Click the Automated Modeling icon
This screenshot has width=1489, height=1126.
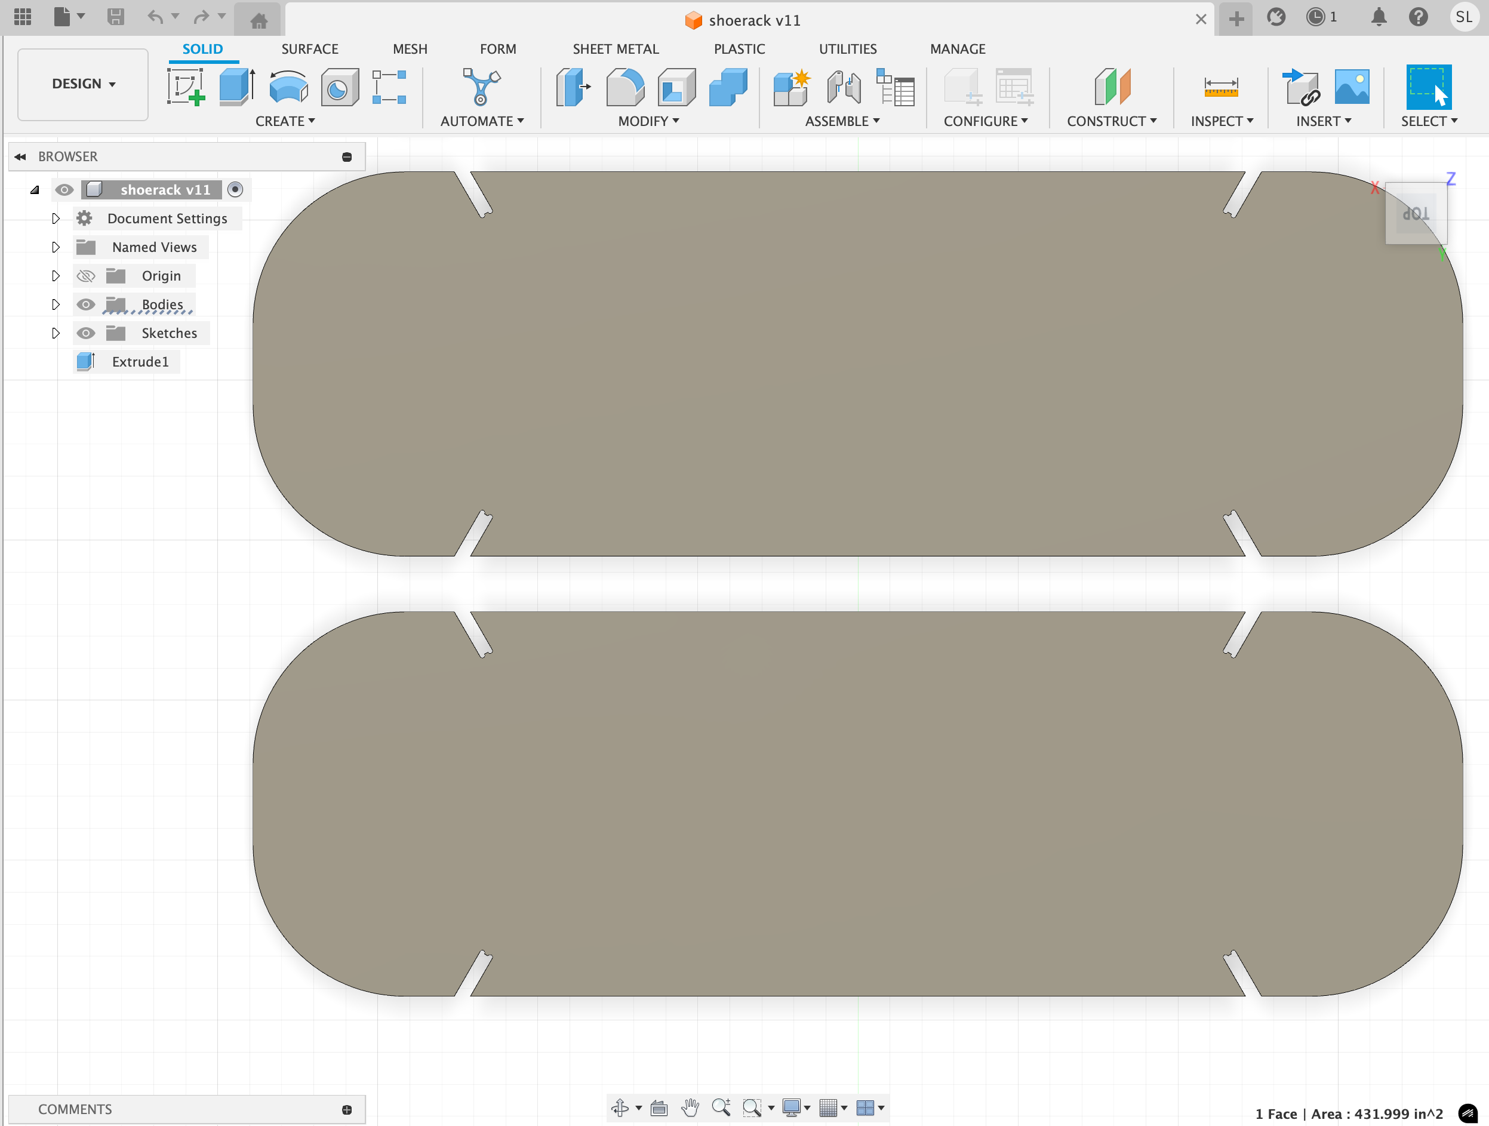(x=481, y=86)
